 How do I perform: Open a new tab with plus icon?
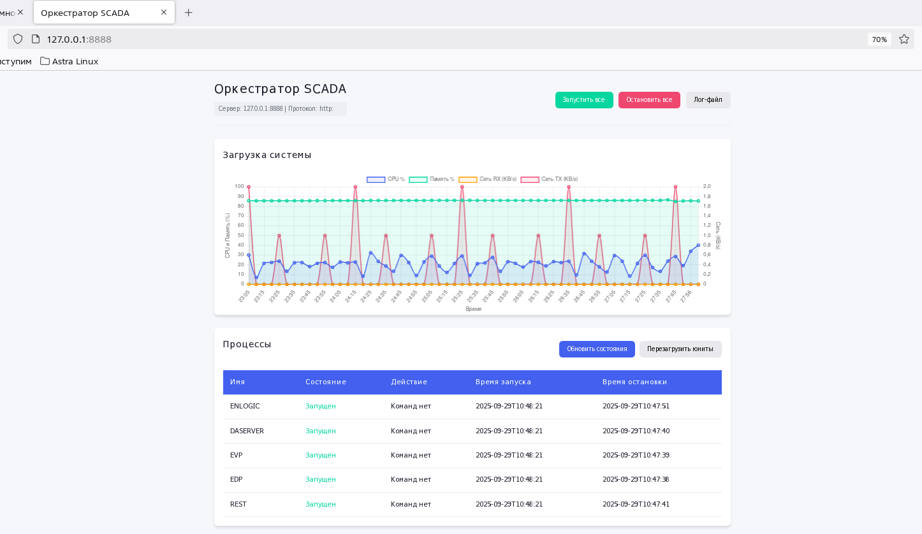188,13
